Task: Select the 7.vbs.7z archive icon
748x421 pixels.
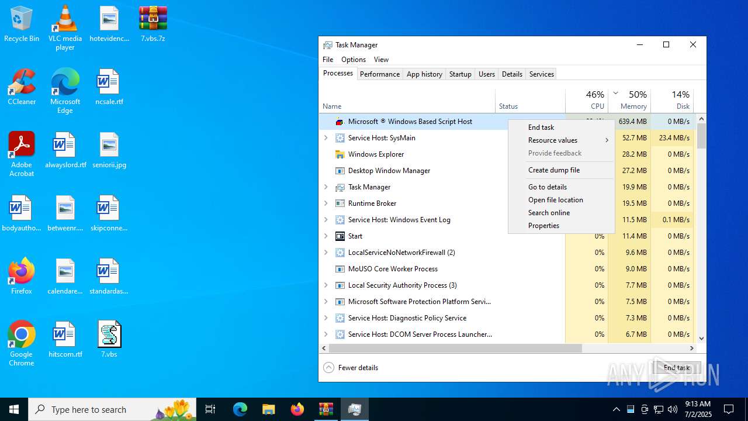Action: 153,24
